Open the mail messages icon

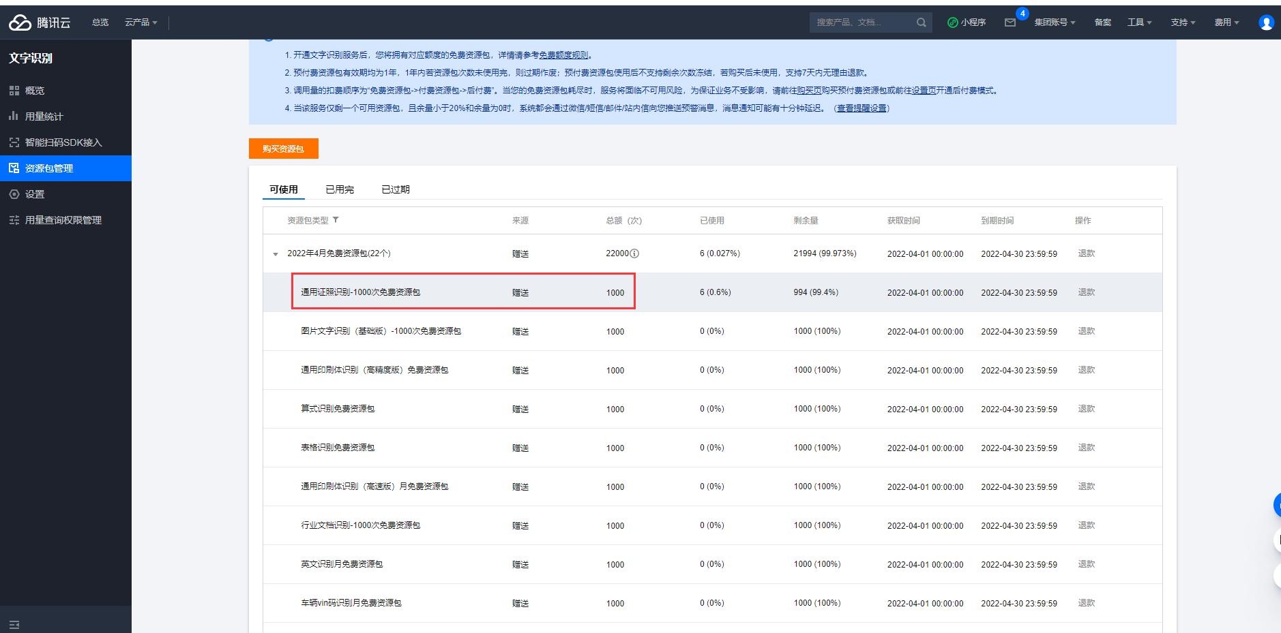[x=1010, y=22]
